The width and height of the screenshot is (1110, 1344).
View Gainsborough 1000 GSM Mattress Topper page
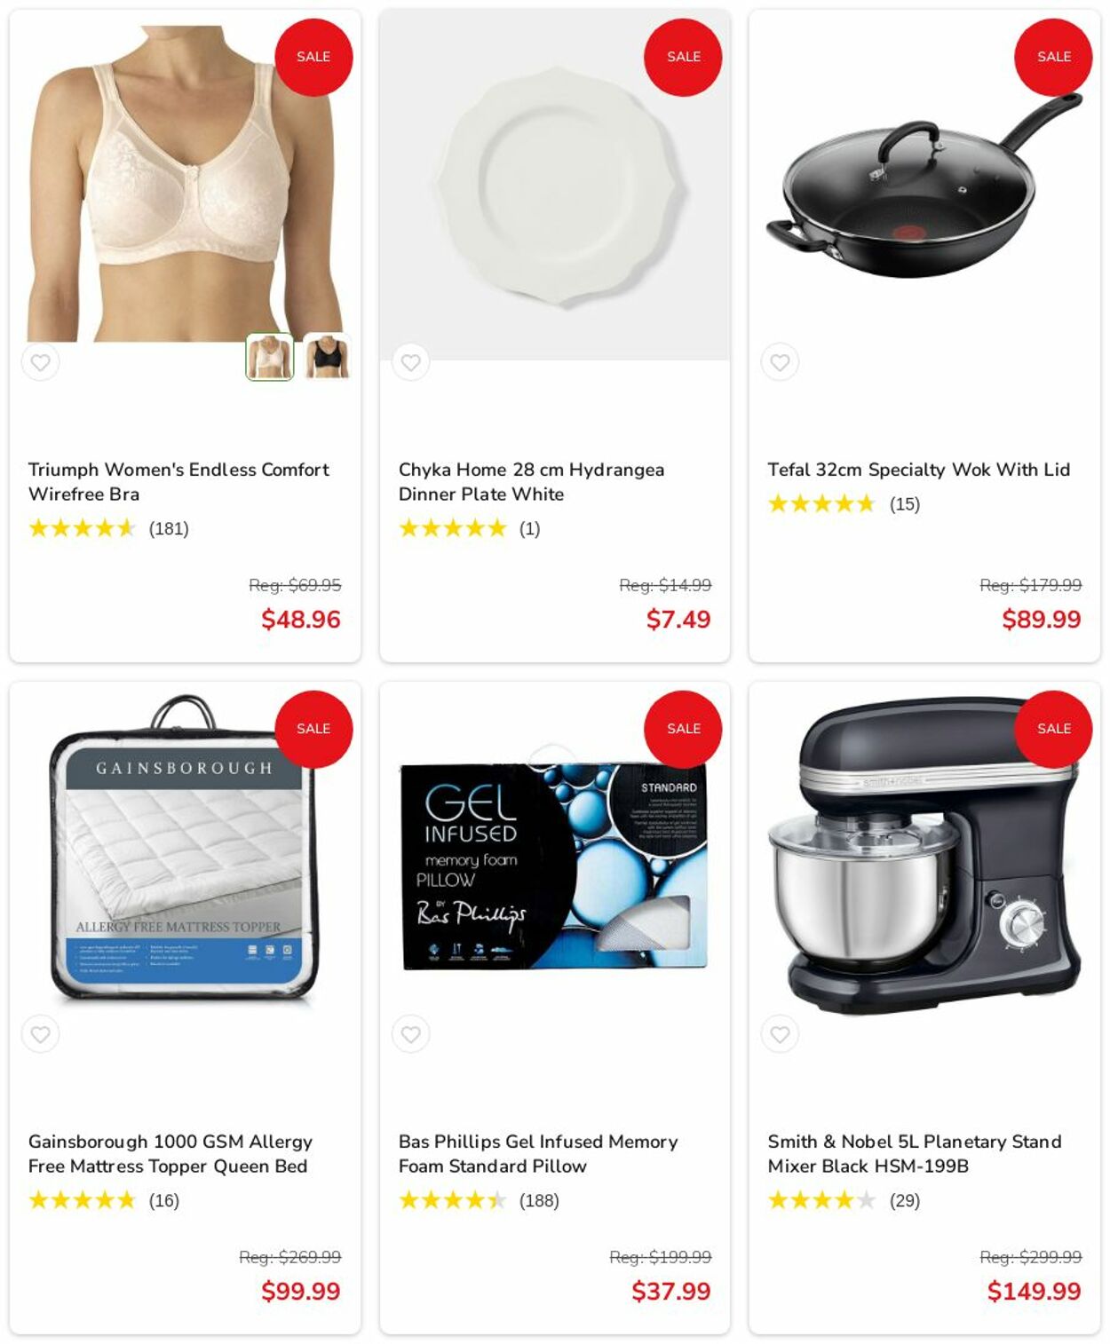[x=170, y=1153]
